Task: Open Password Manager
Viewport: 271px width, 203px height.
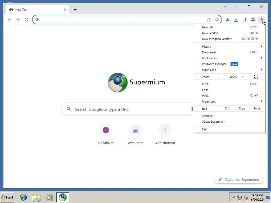Action: (229, 64)
